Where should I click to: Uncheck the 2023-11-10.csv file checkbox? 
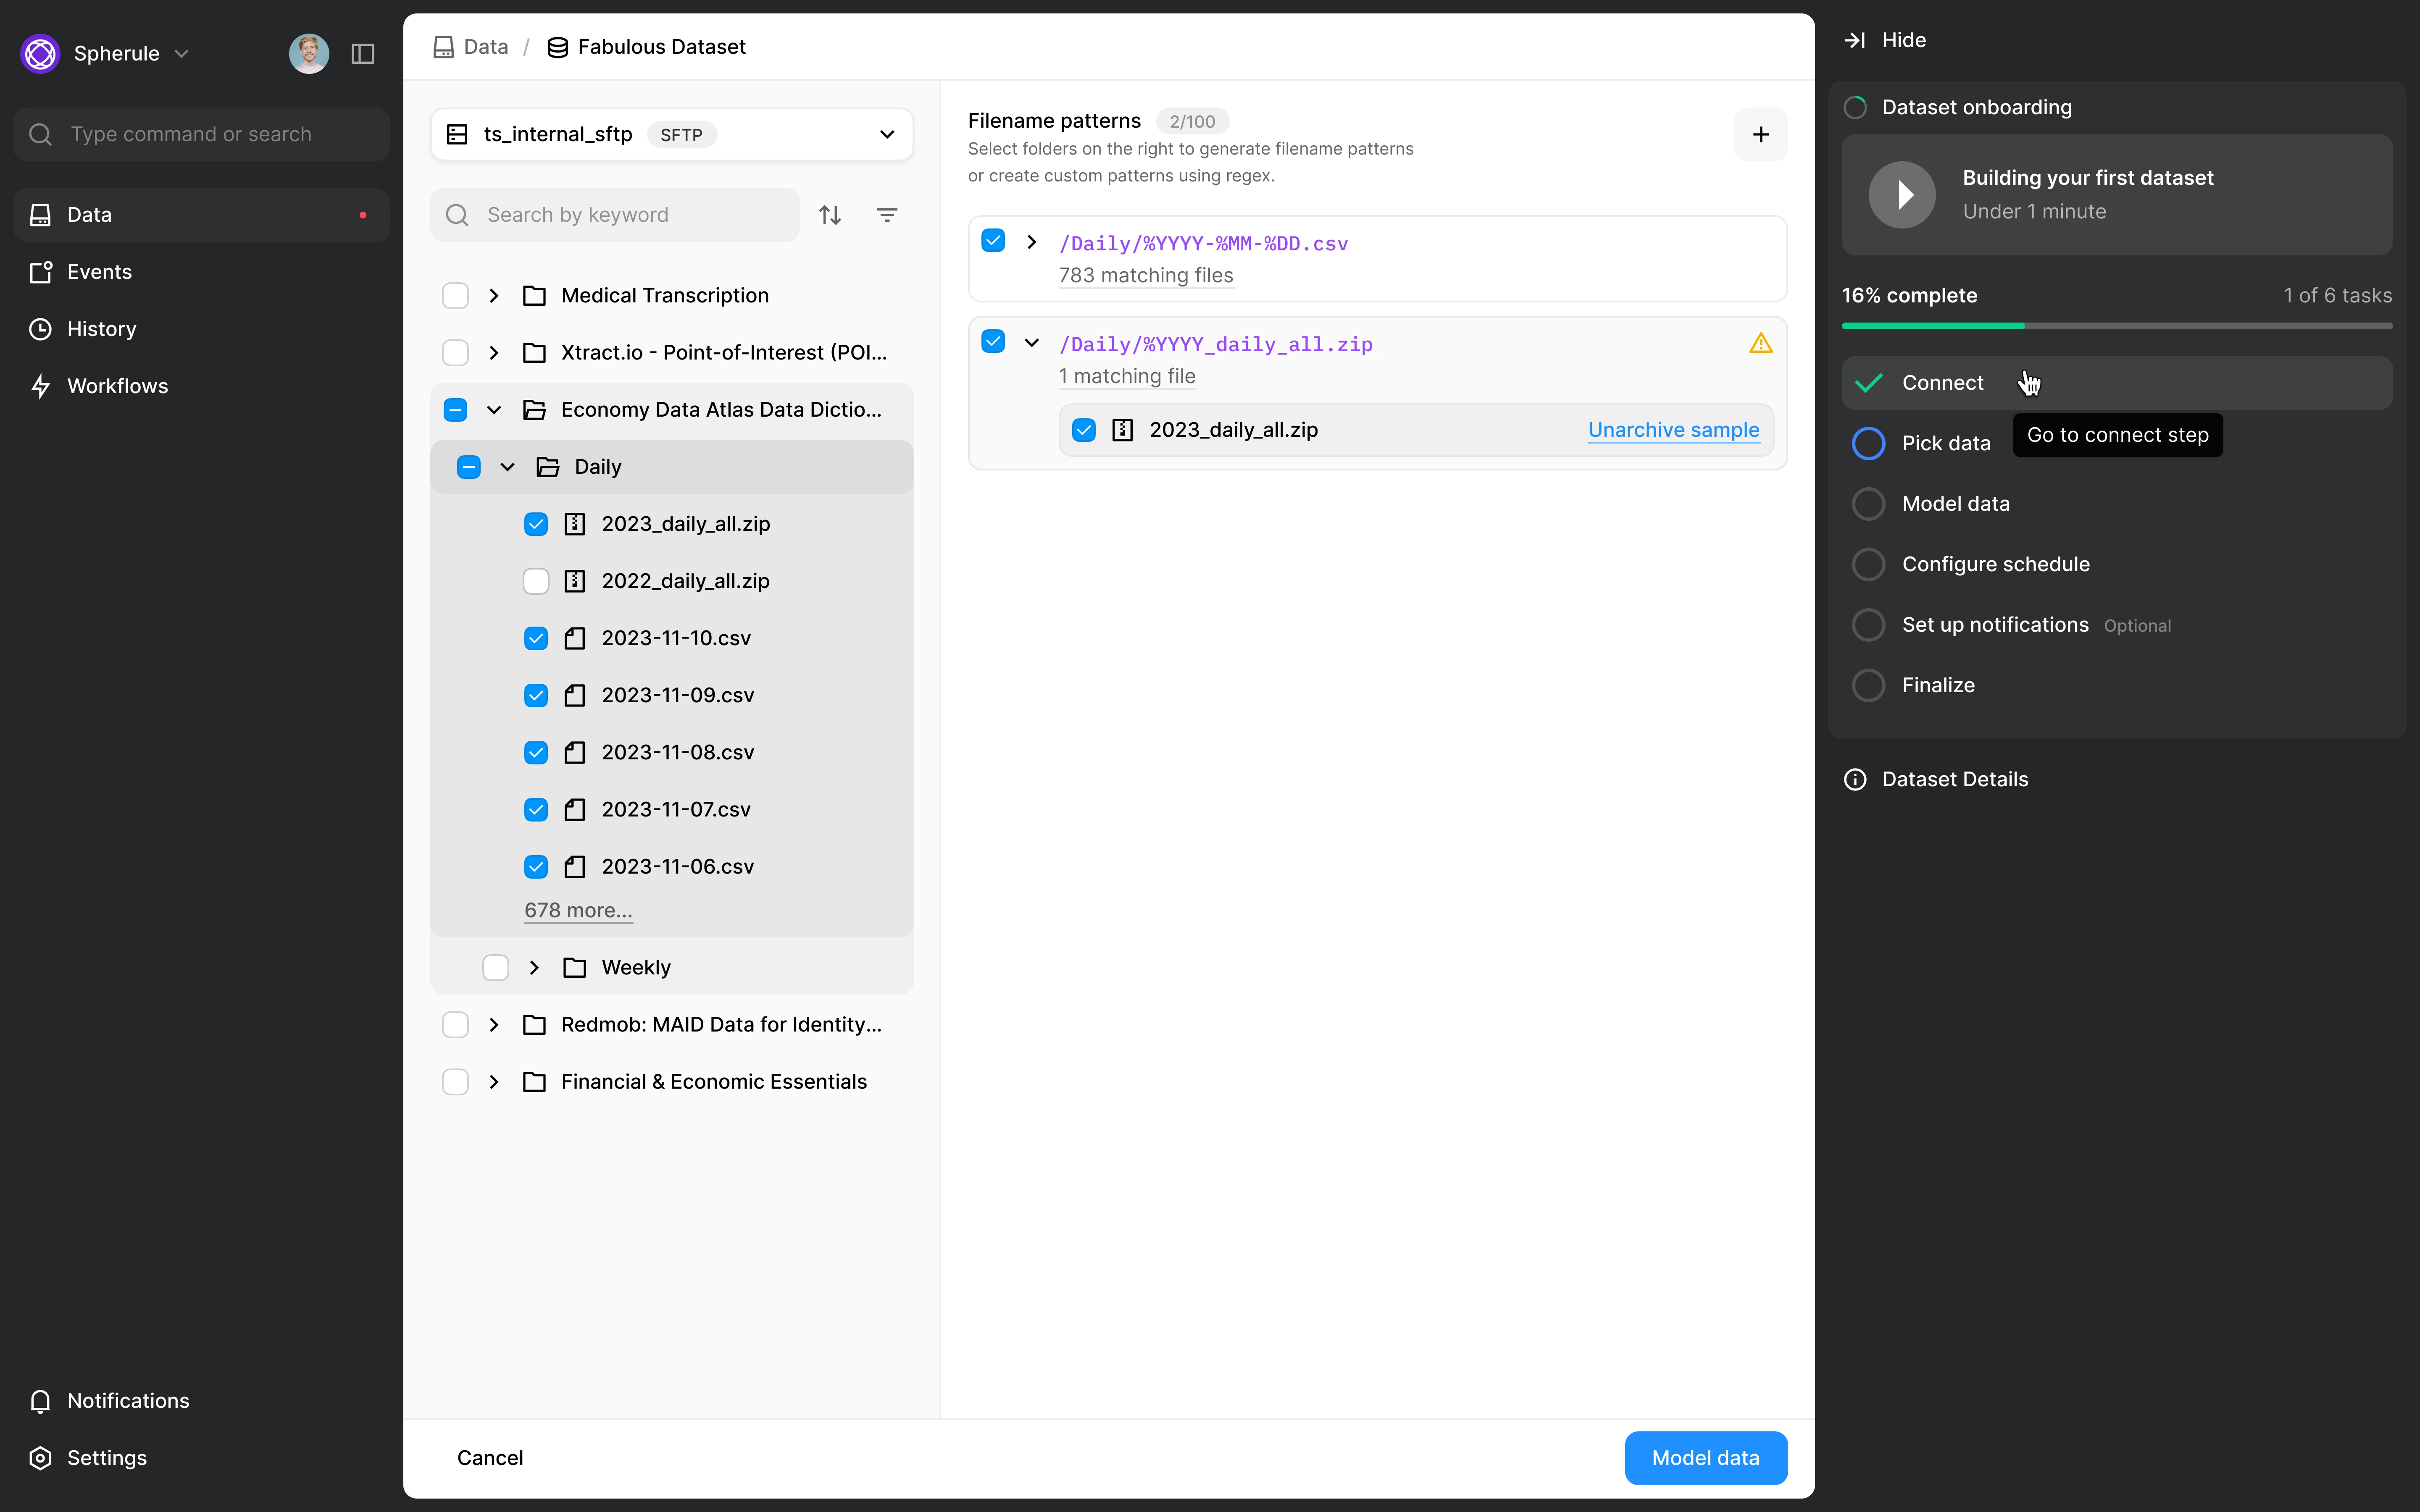[x=536, y=638]
